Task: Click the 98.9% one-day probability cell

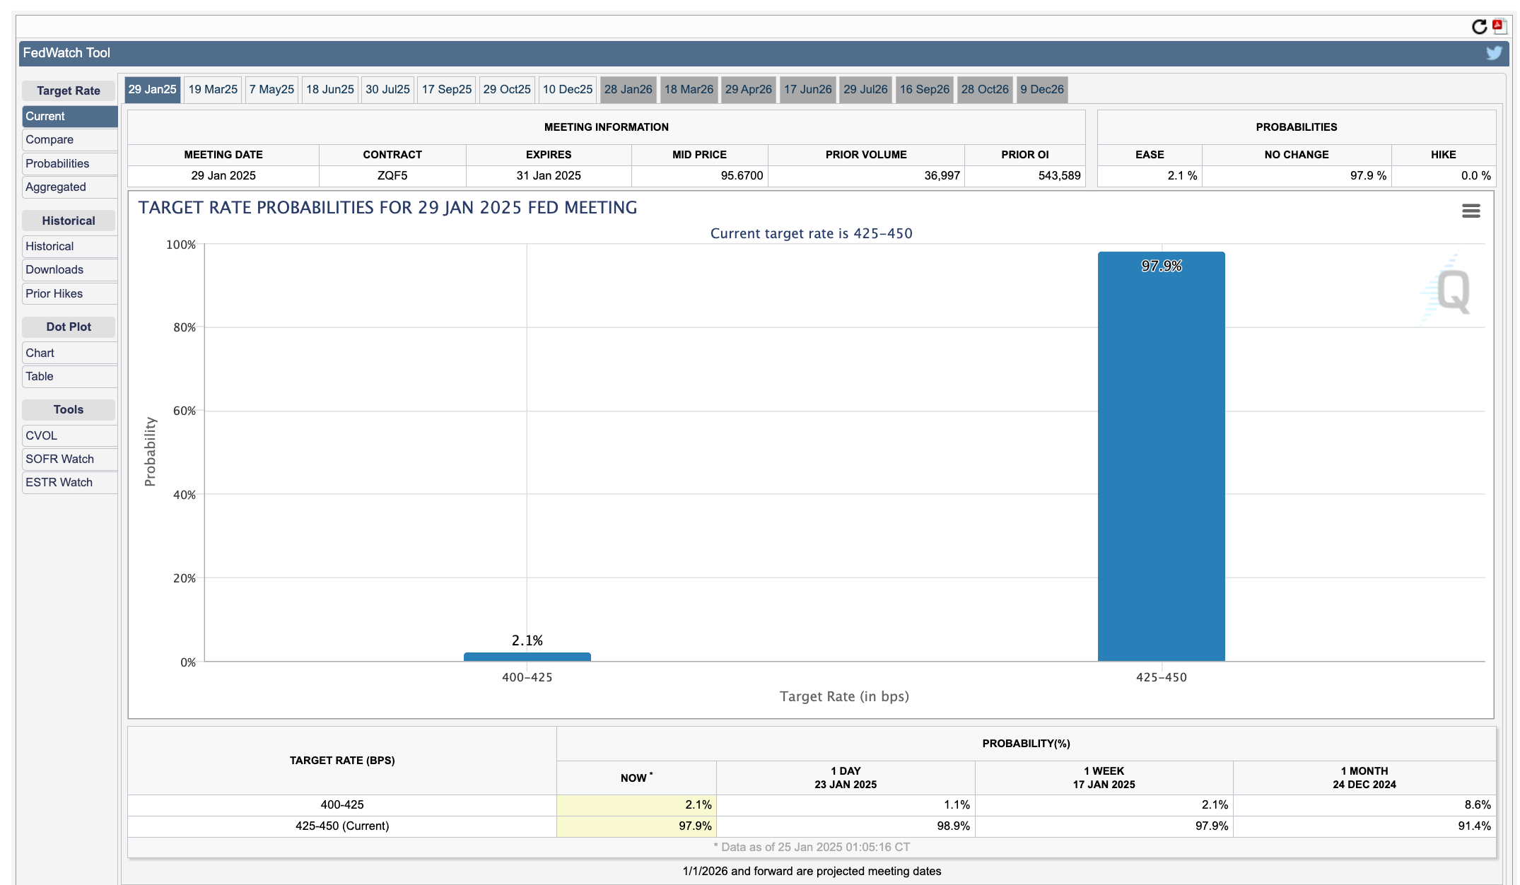Action: (846, 826)
